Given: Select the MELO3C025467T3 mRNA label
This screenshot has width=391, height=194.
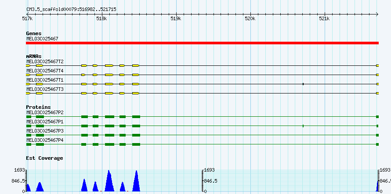Looking at the screenshot, I should point(45,89).
